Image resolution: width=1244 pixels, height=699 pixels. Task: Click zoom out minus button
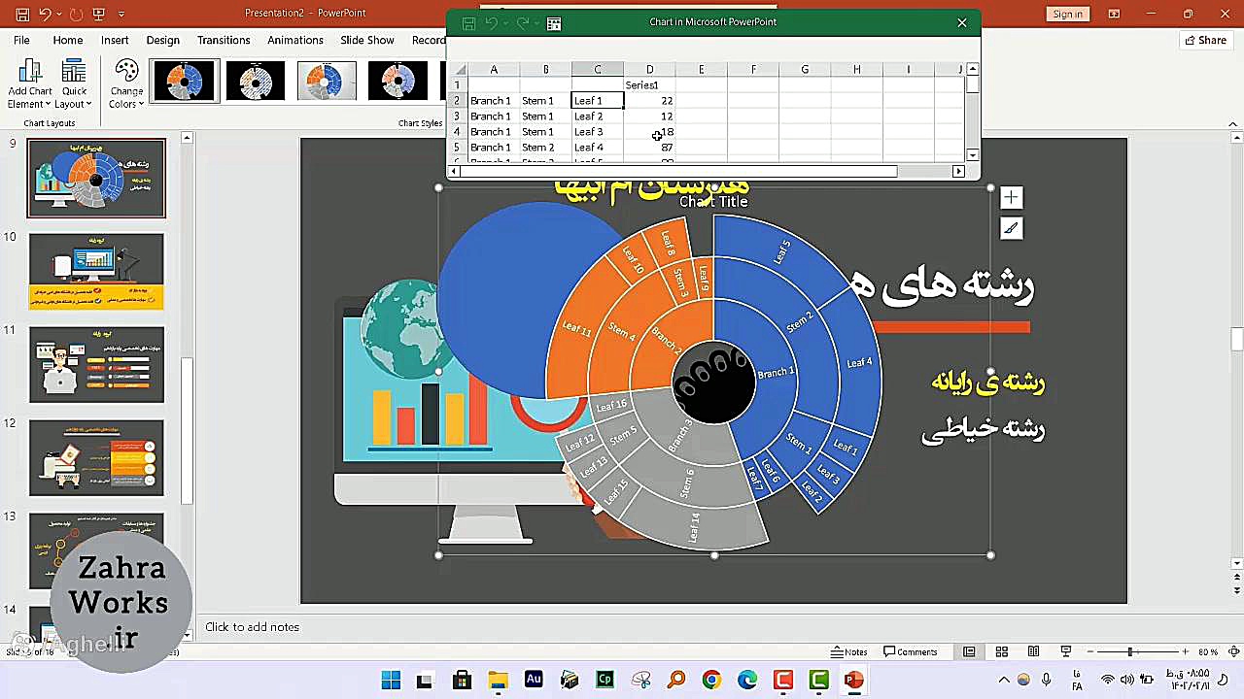[1089, 652]
